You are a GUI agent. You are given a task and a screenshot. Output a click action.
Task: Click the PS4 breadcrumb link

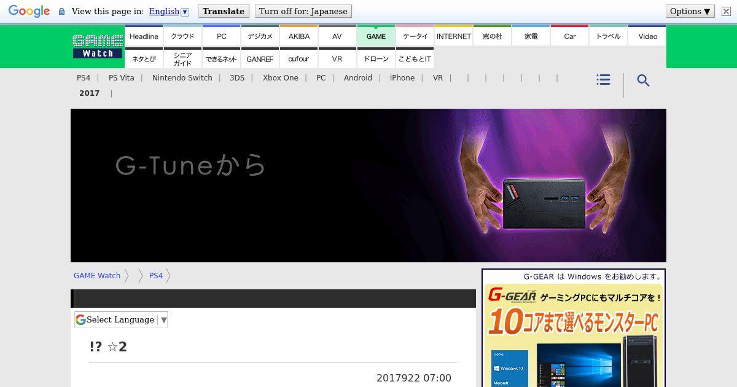pyautogui.click(x=156, y=276)
